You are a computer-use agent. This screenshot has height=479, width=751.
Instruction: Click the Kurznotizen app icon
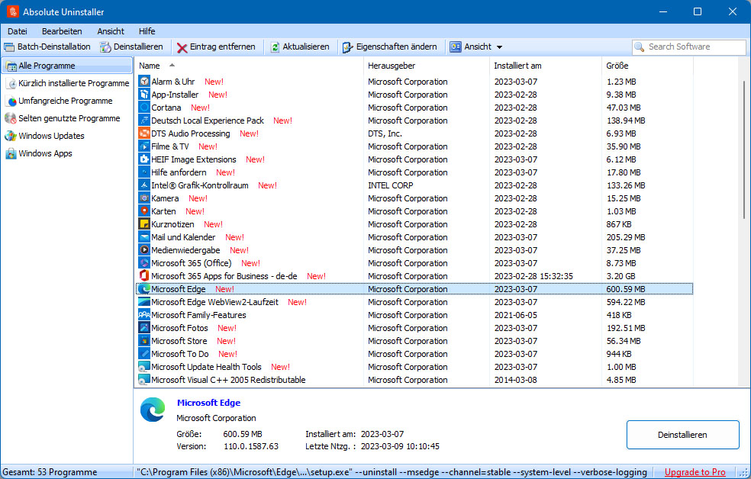click(144, 223)
